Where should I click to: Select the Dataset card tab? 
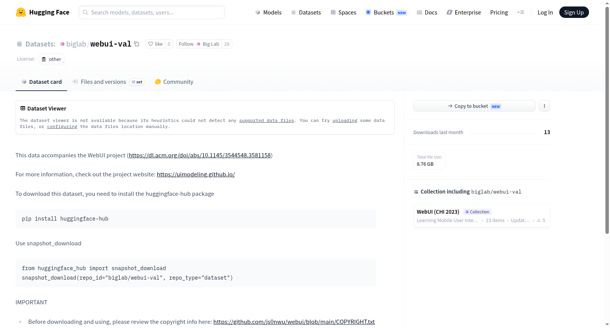click(x=41, y=82)
